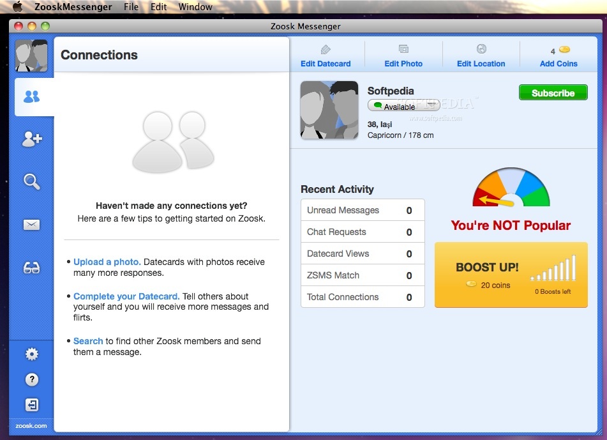Click the Capricorn / 178 cm text
This screenshot has height=440, width=607.
pos(400,135)
